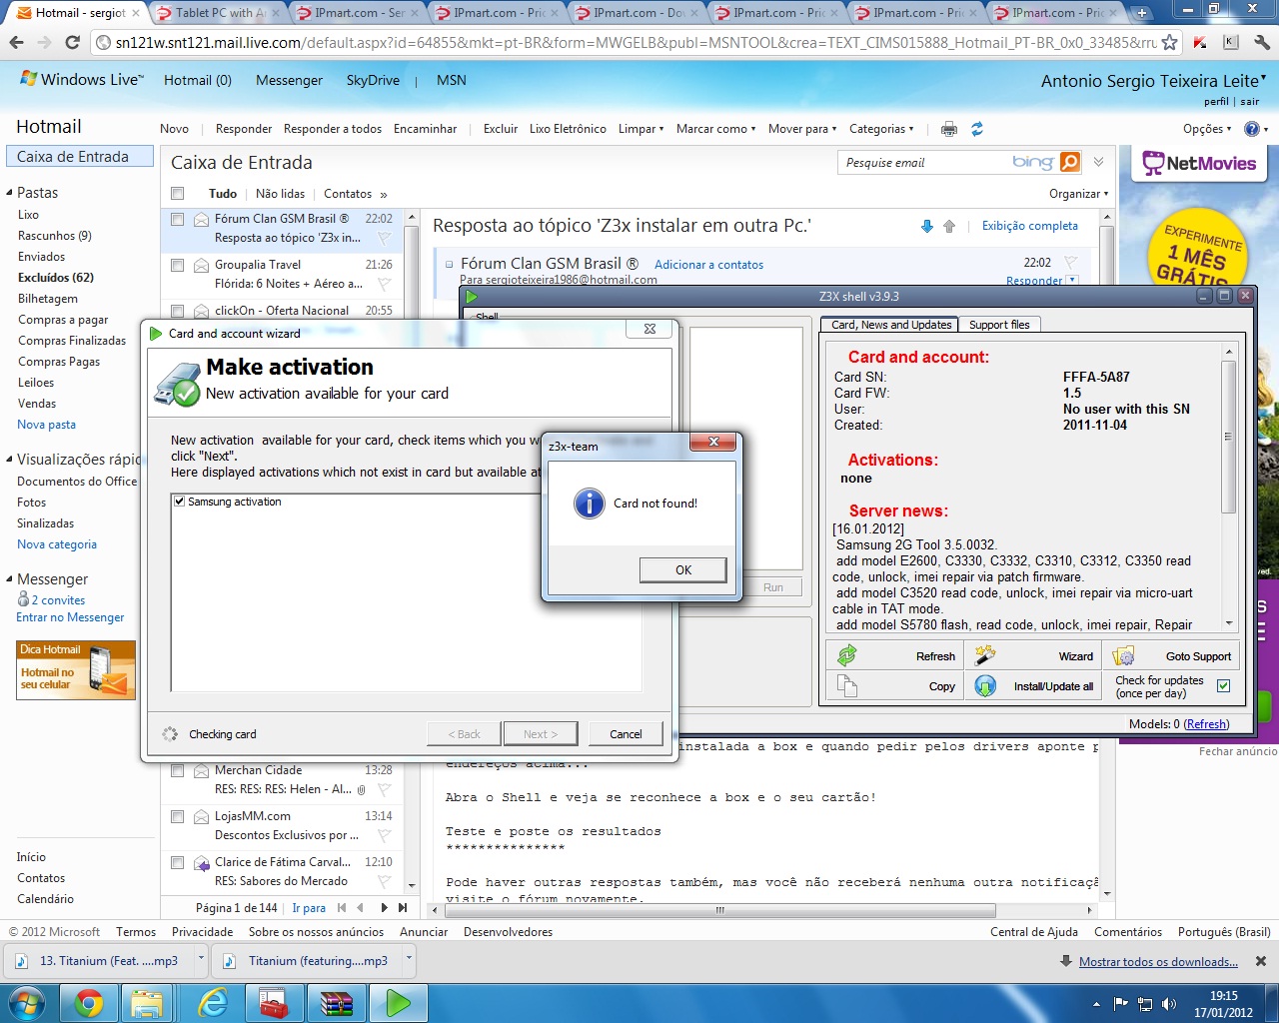Expand the Marcar como dropdown
Screen dimensions: 1279x1023
point(715,129)
